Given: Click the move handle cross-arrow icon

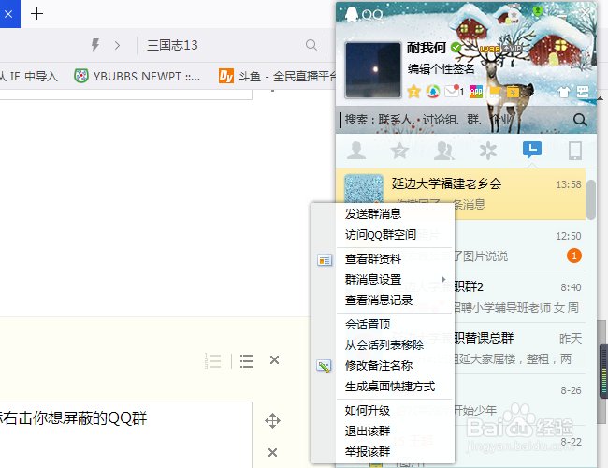Looking at the screenshot, I should click(x=272, y=420).
